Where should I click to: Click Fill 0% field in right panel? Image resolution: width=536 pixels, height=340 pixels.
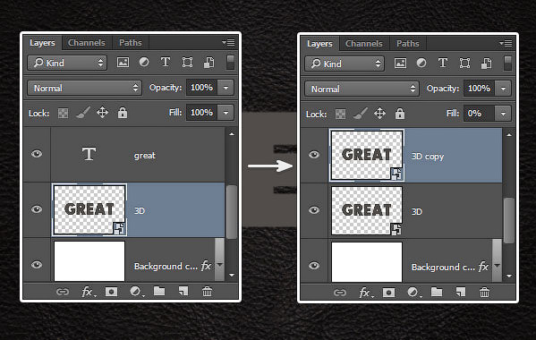click(x=480, y=114)
